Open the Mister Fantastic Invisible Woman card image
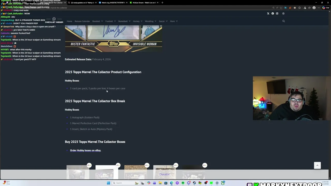 coord(114,38)
